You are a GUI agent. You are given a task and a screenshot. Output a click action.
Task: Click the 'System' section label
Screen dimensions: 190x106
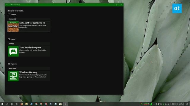tap(14, 64)
